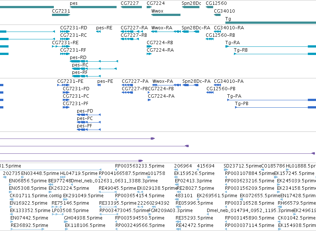Click EST entry 206964
The width and height of the screenshot is (316, 231).
click(x=183, y=166)
